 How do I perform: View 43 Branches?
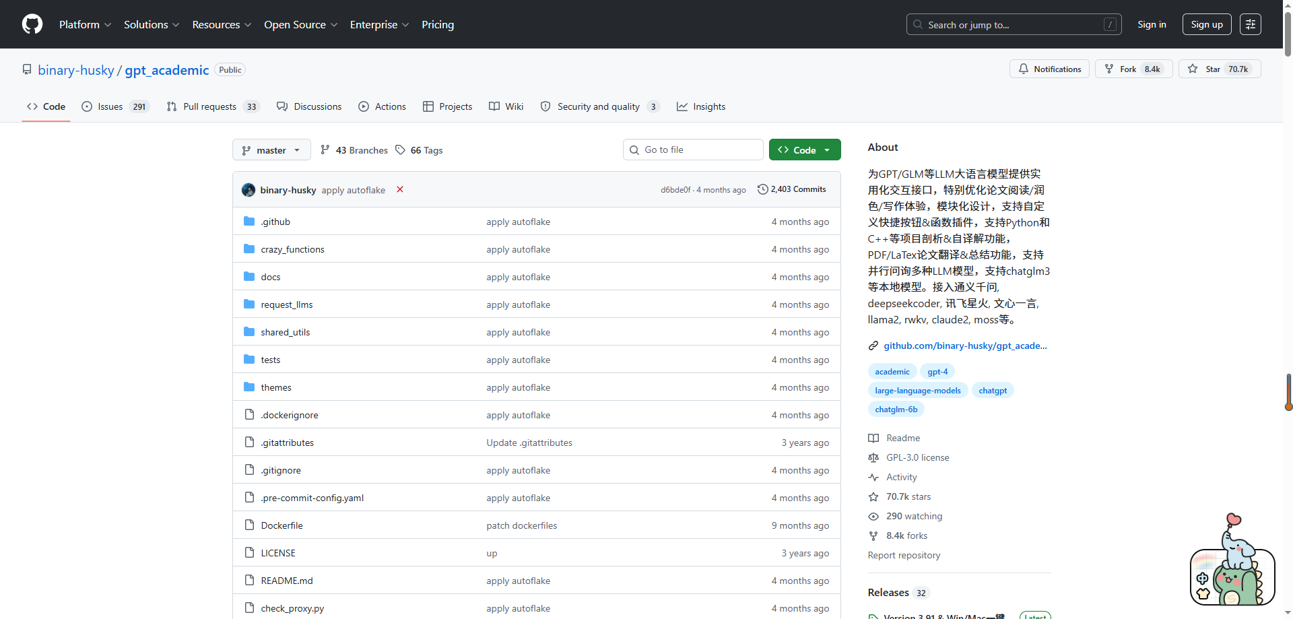[354, 150]
